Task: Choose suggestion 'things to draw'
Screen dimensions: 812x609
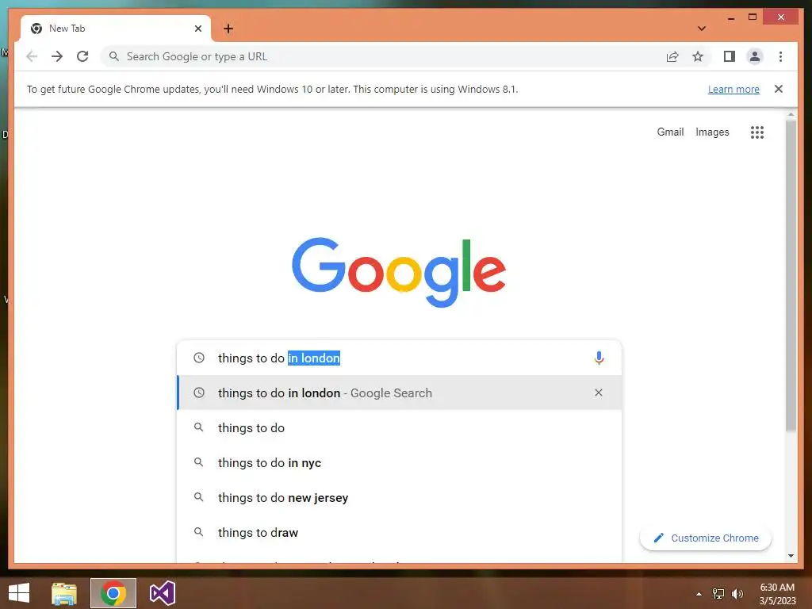Action: [400, 532]
